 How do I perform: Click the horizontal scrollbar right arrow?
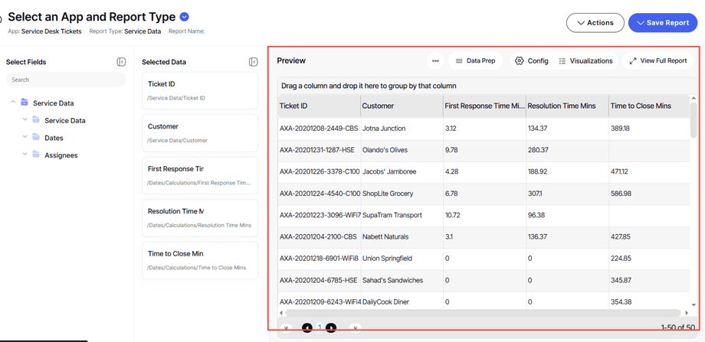click(687, 312)
